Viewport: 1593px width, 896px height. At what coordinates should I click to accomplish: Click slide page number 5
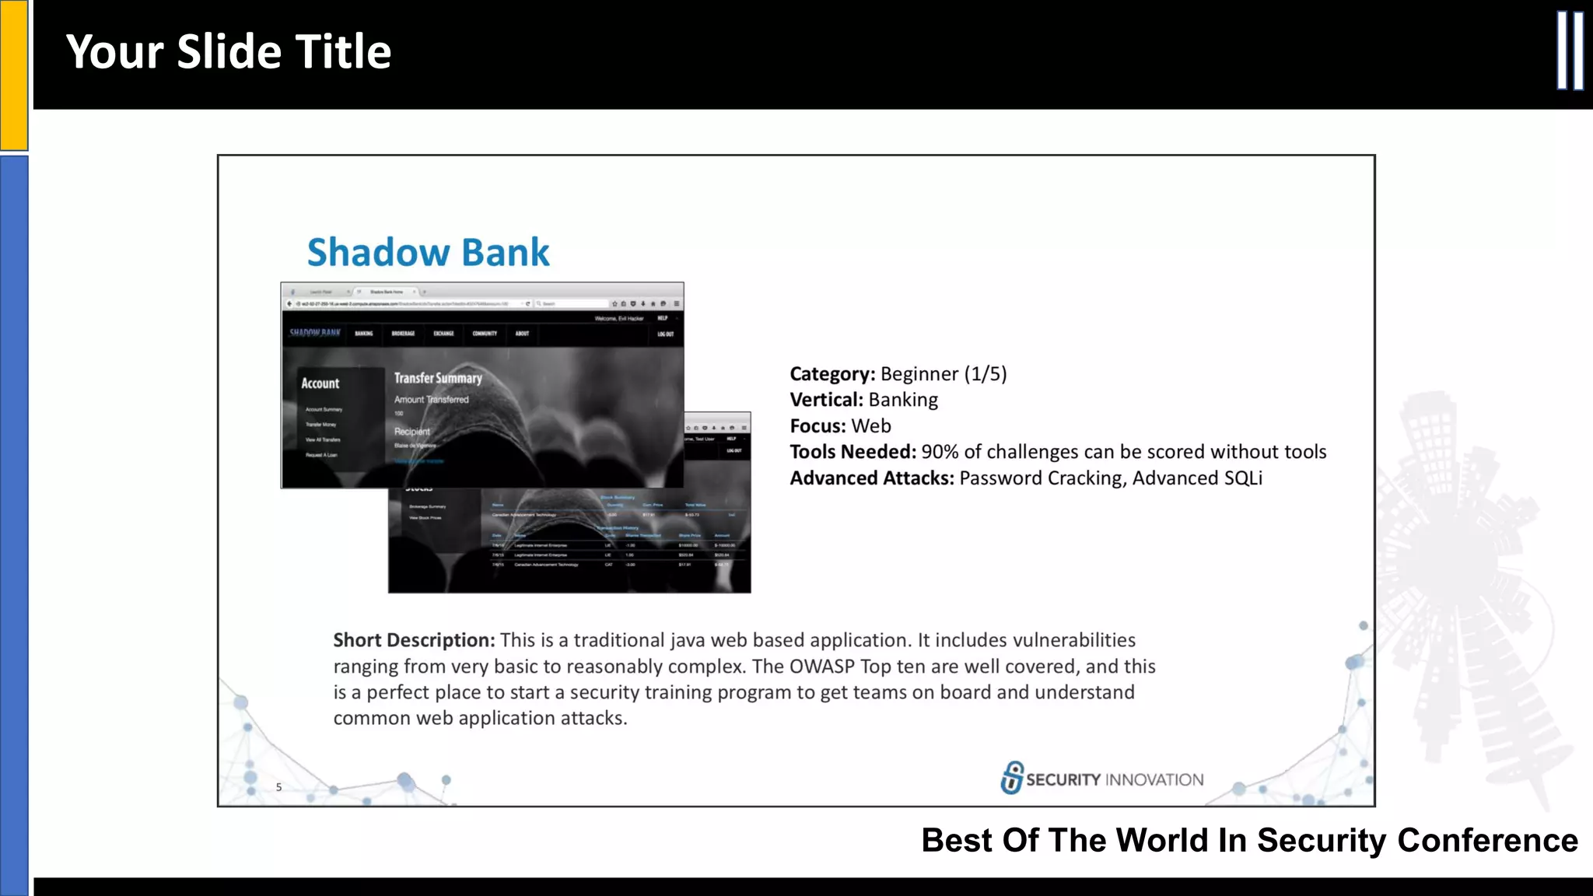pyautogui.click(x=278, y=787)
